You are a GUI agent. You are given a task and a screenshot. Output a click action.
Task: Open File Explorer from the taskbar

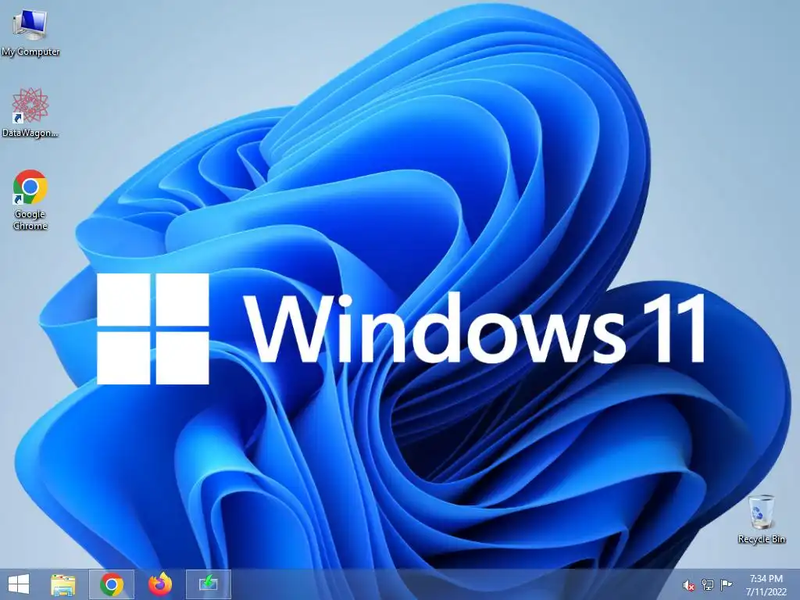click(x=63, y=584)
